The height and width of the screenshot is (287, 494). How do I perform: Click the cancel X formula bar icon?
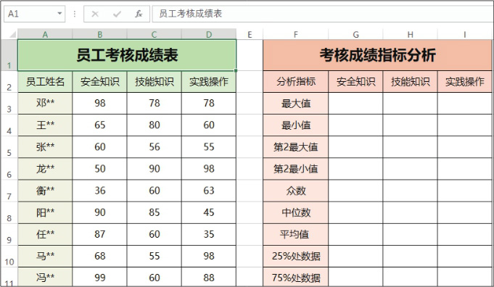click(95, 14)
